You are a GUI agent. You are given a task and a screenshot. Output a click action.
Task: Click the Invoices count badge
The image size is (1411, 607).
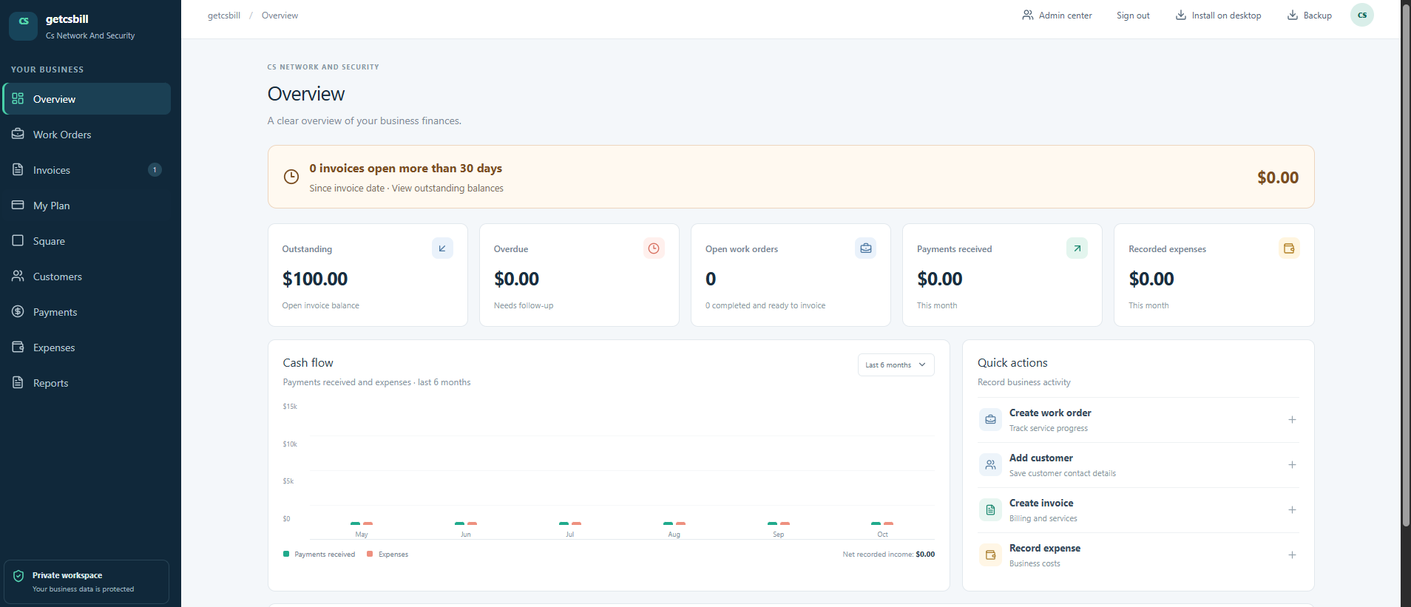click(155, 170)
